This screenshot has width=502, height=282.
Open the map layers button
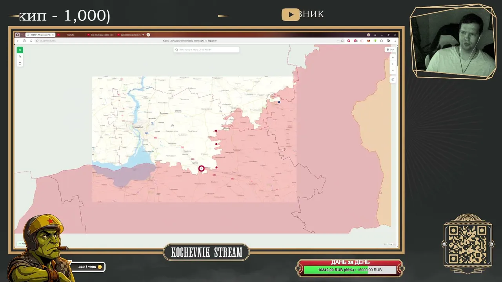(x=390, y=50)
